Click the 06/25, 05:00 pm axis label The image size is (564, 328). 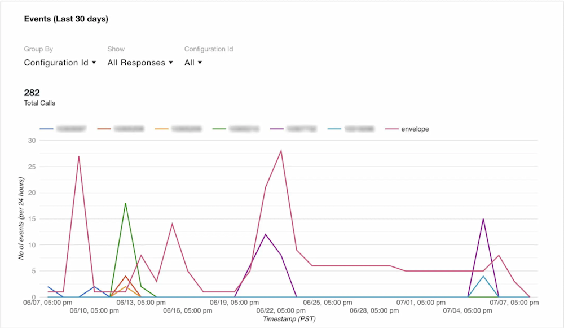coord(328,302)
